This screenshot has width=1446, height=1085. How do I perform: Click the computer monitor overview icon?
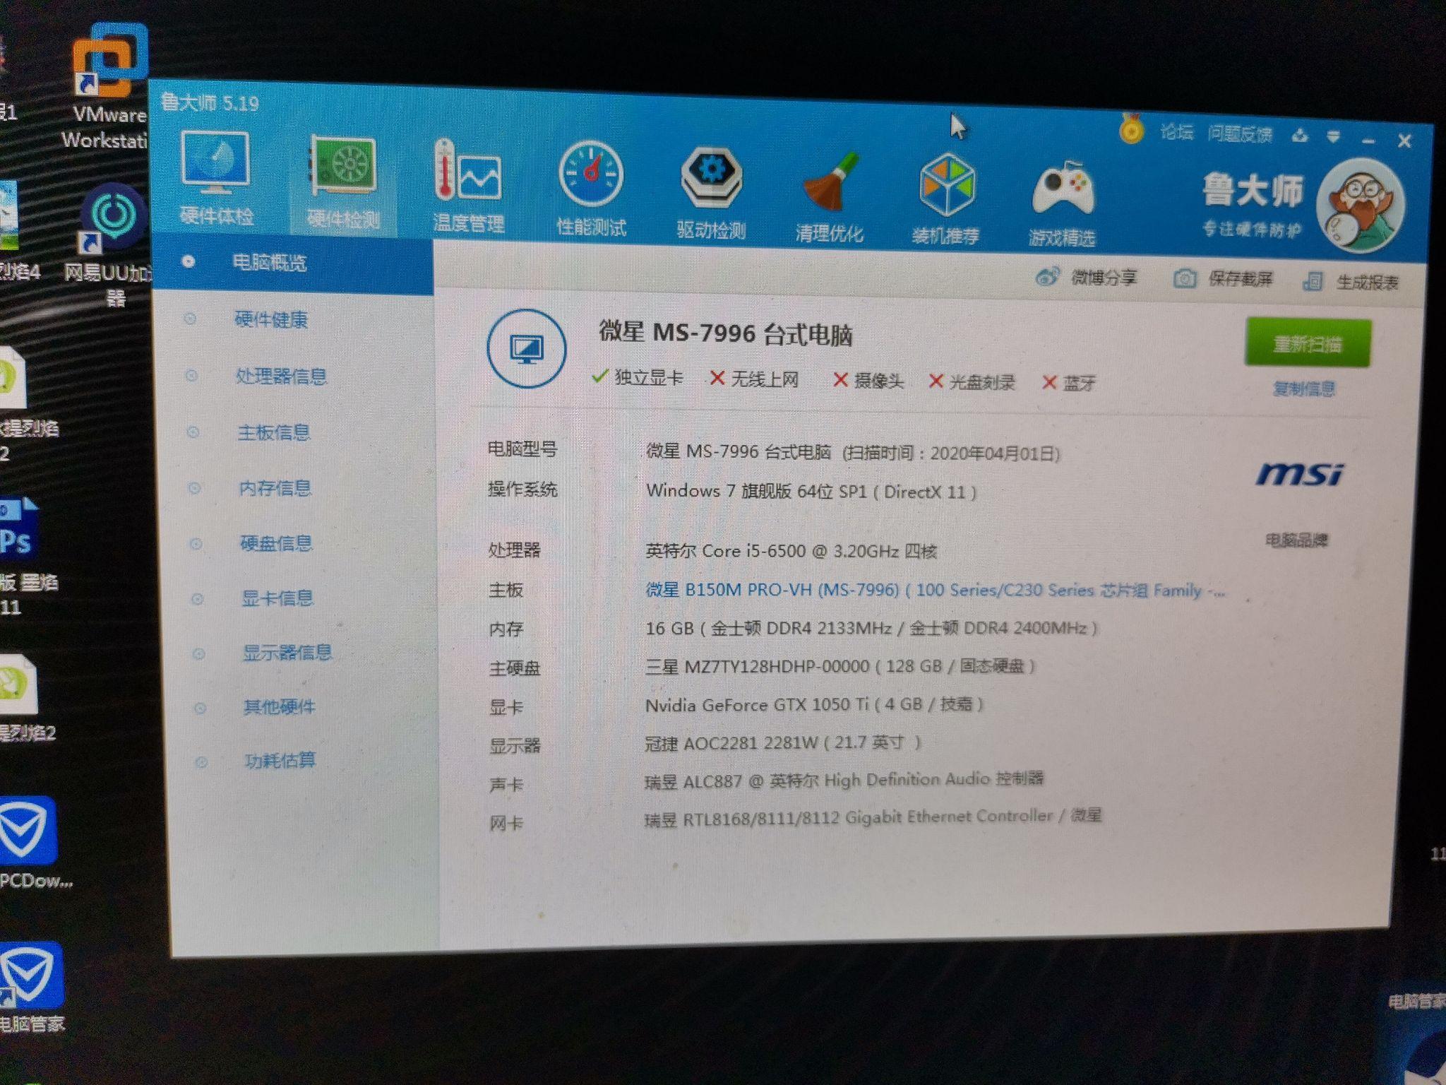point(526,348)
